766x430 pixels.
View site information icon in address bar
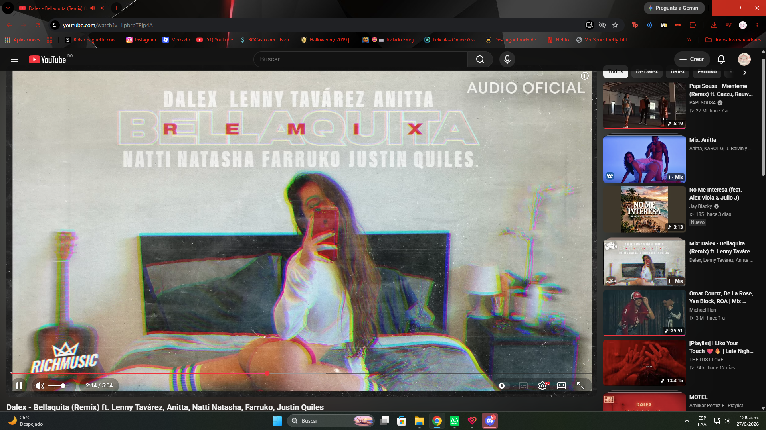pos(55,25)
